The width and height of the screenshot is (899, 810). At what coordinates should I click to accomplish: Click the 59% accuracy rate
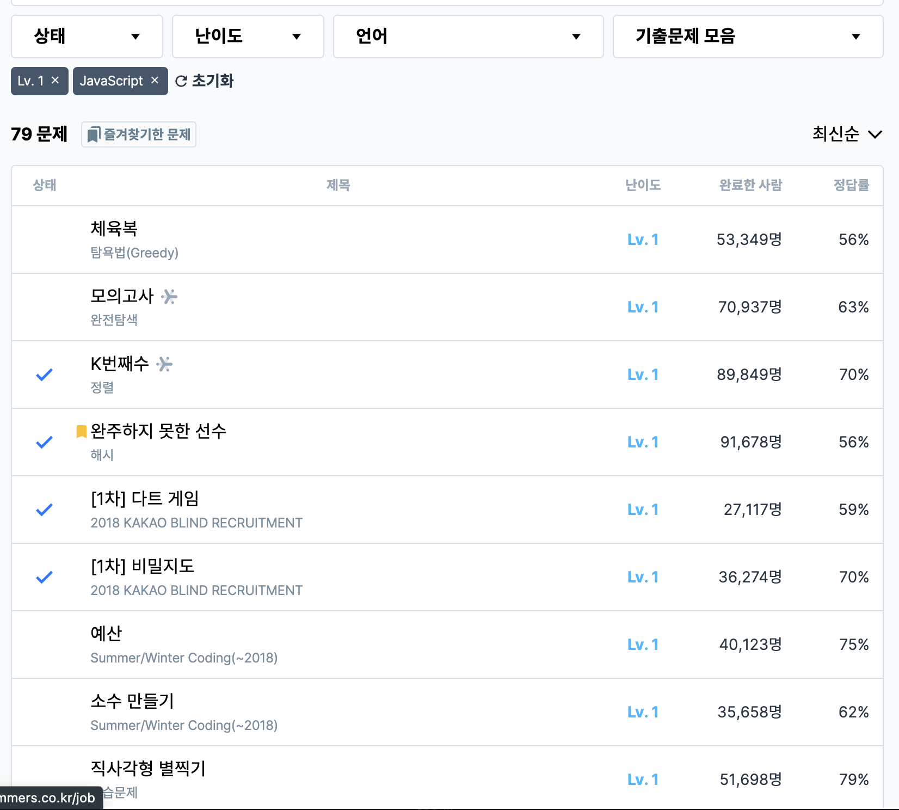854,510
